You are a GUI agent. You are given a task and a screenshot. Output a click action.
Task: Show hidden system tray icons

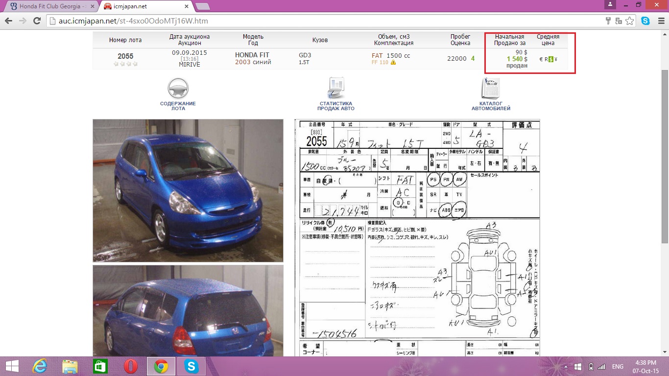pos(567,367)
